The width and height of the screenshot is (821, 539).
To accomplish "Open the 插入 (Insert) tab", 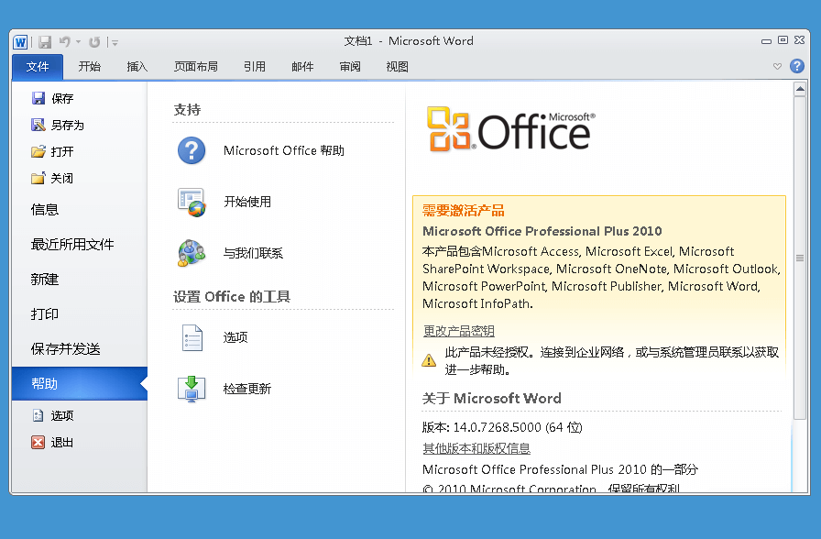I will point(137,67).
